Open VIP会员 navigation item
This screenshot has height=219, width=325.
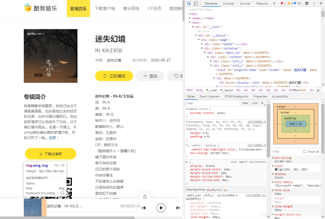(154, 9)
